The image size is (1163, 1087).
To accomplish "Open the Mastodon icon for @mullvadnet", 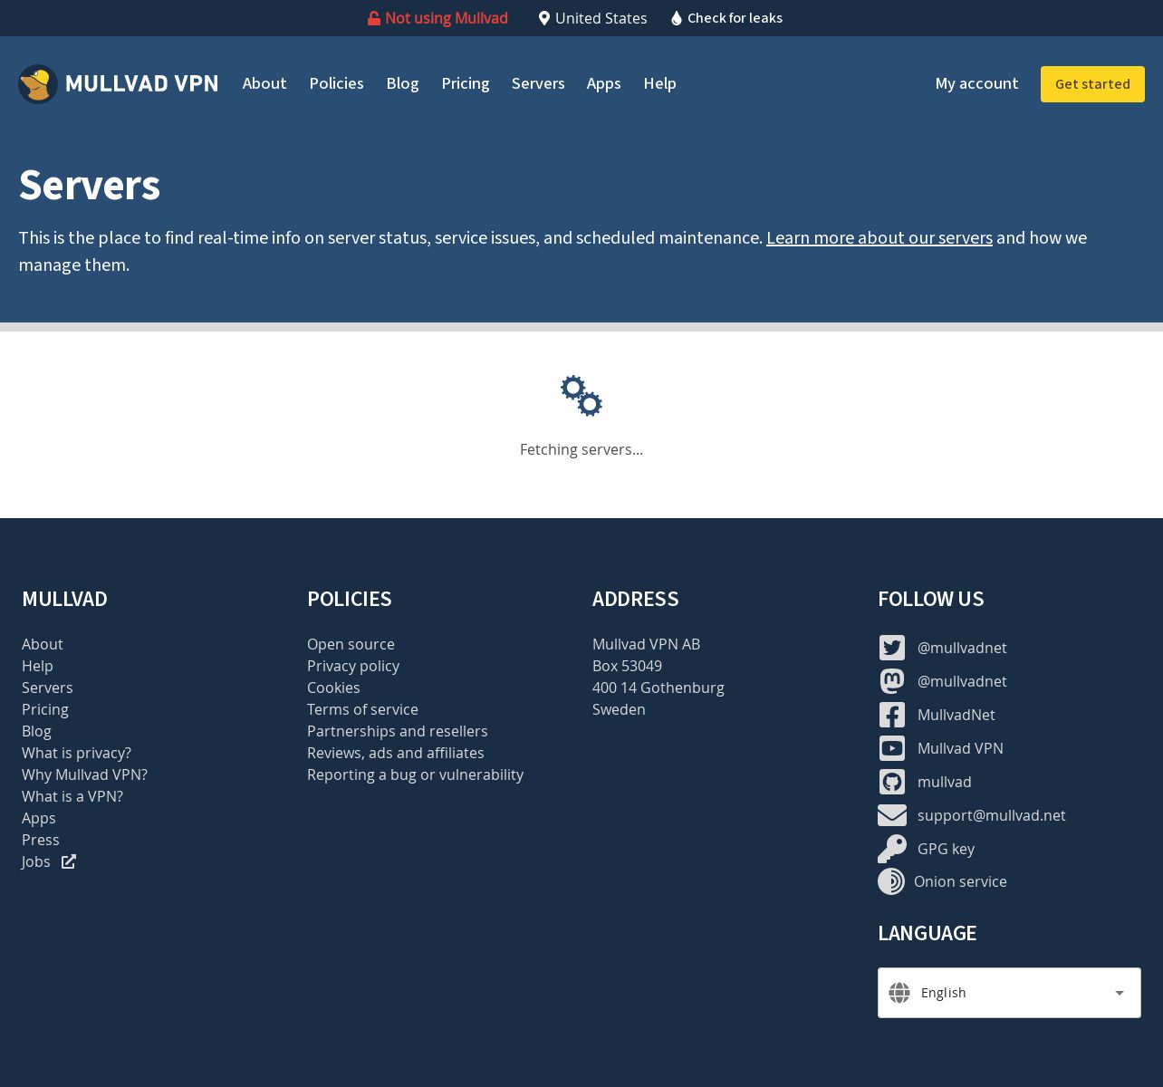I will pyautogui.click(x=892, y=681).
